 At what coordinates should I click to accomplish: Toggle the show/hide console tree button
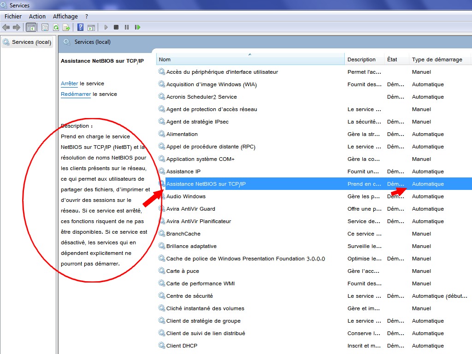pos(31,27)
